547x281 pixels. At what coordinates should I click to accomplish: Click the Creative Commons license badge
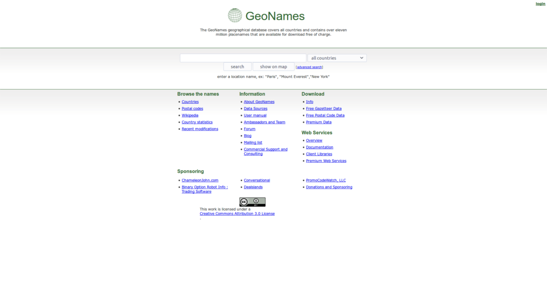click(x=252, y=202)
